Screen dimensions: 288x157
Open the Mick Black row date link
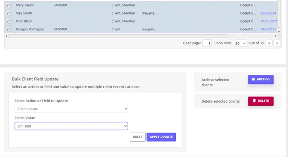point(269,21)
